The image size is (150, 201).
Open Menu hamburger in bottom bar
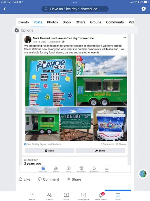click(118, 196)
